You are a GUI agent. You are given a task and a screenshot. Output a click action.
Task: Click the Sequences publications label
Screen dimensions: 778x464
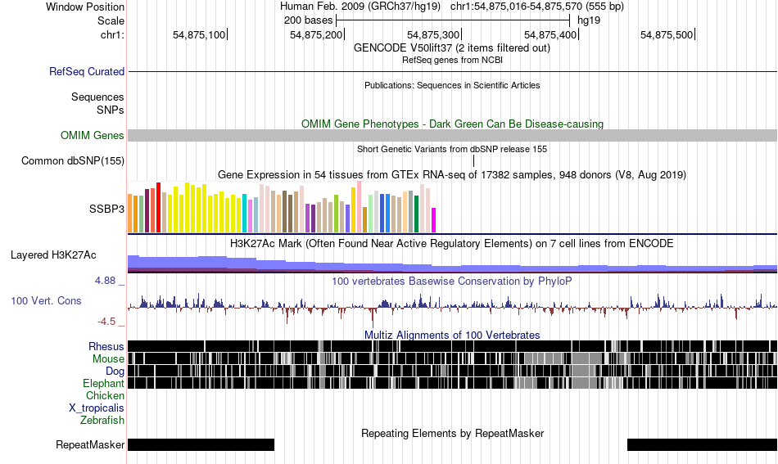point(97,97)
